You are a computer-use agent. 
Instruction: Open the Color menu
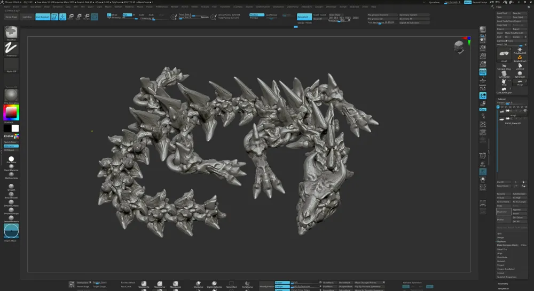pyautogui.click(x=25, y=7)
